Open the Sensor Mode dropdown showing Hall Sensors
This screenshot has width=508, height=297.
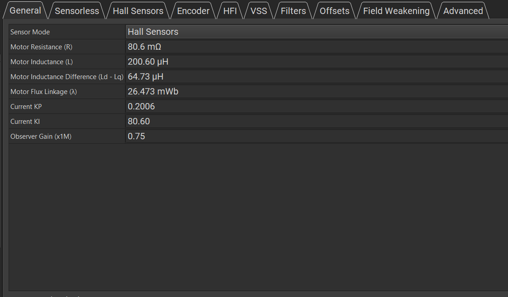[317, 32]
